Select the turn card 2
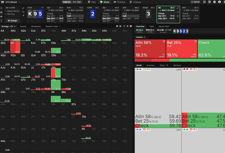Image resolution: width=225 pixels, height=153 pixels. (x=93, y=14)
